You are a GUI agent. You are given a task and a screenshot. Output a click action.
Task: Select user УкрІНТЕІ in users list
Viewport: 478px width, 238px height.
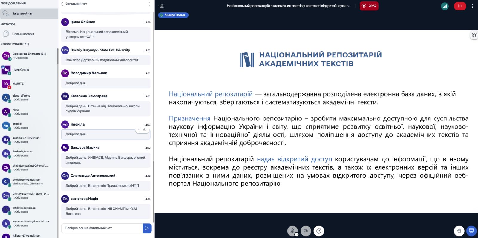29,84
